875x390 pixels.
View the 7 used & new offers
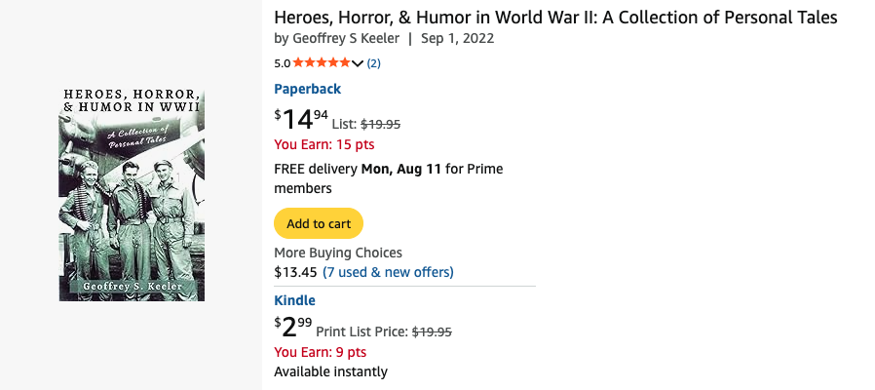[x=388, y=272]
